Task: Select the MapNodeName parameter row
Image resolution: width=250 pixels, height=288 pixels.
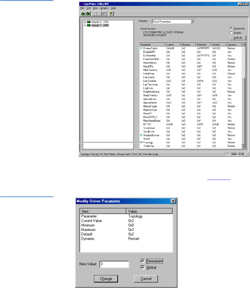Action: coord(190,92)
